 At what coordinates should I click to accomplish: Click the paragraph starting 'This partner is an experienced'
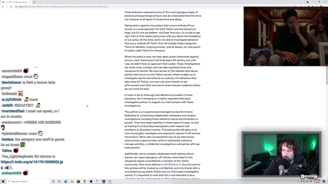click(x=162, y=130)
